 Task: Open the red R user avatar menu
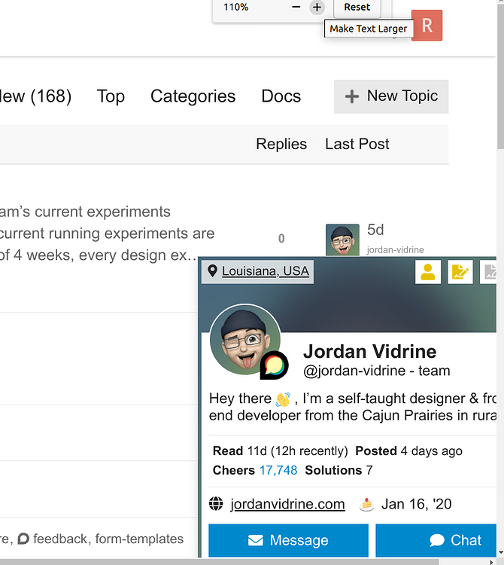pos(427,26)
